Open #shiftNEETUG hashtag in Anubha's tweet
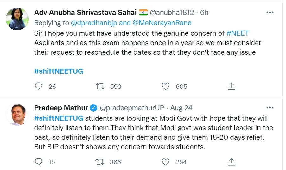 pos(59,71)
